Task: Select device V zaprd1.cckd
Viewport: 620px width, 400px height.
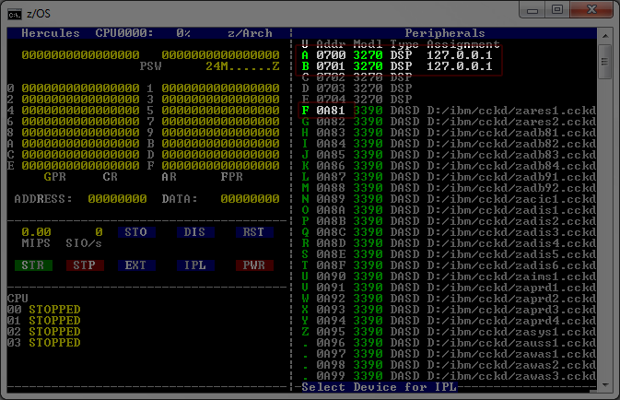Action: tap(449, 288)
